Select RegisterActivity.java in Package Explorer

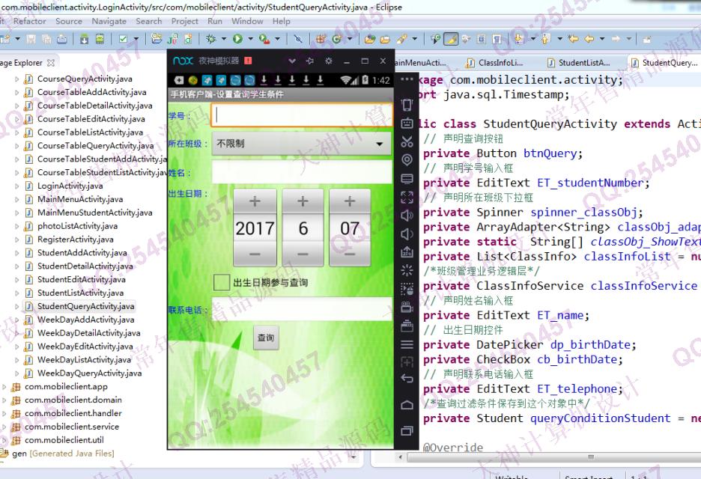75,239
